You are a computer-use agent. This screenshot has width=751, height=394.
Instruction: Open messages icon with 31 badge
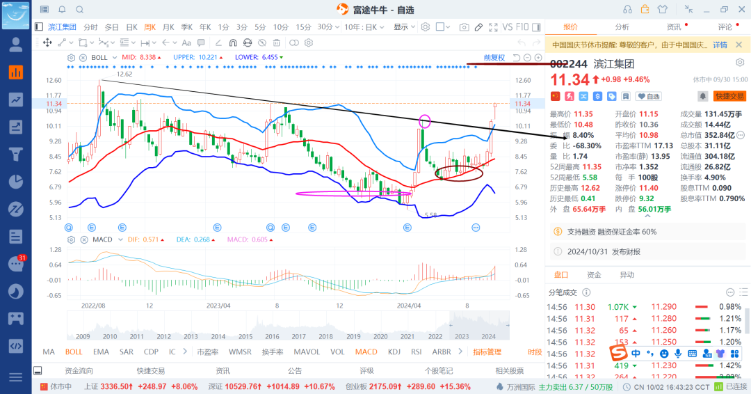click(x=17, y=263)
